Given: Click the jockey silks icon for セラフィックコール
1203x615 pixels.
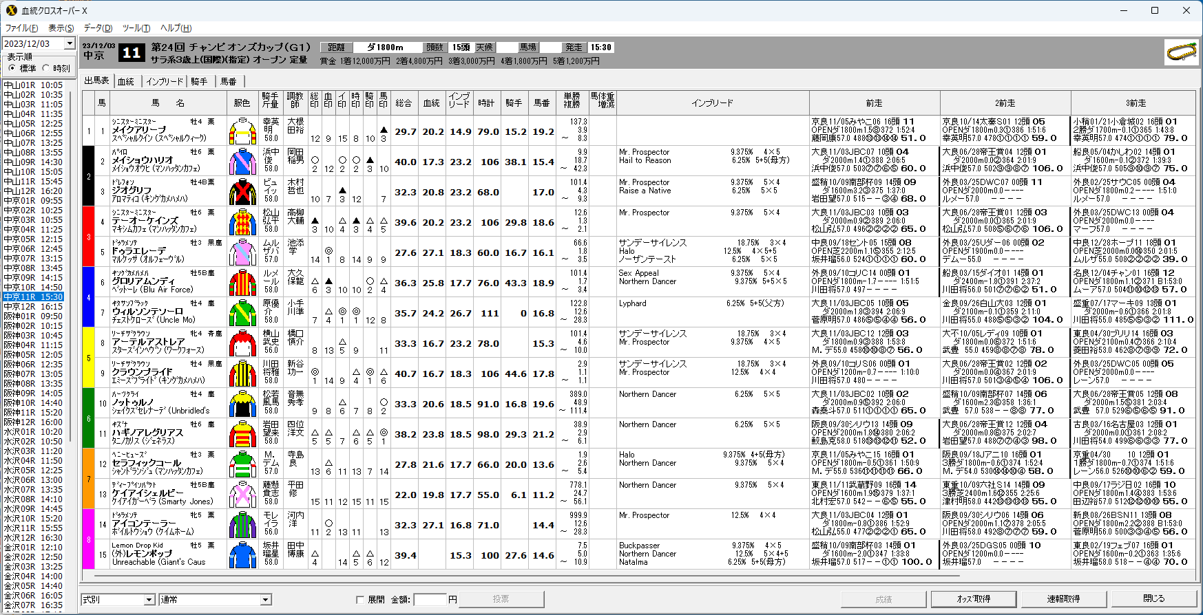Looking at the screenshot, I should [x=242, y=464].
